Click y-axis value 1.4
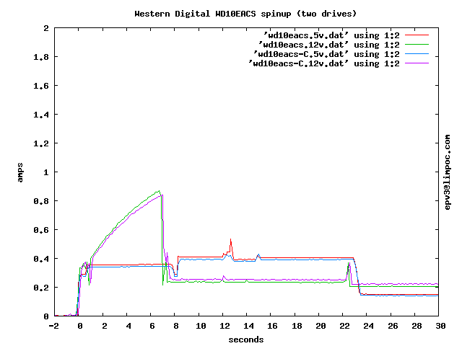This screenshot has height=346, width=462. pos(41,115)
